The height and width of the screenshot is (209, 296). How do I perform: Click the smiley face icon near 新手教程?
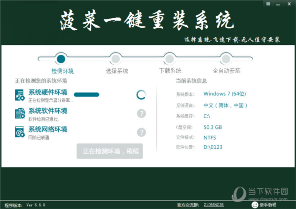[x=255, y=205]
